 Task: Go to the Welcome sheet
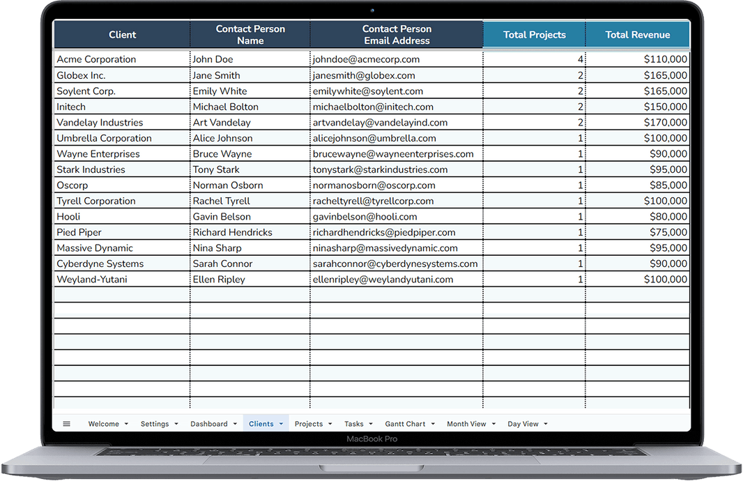pyautogui.click(x=102, y=423)
